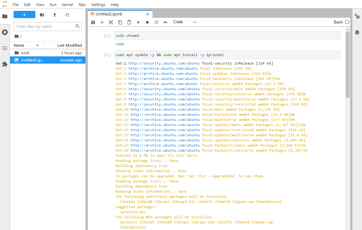Run the selected cell
This screenshot has width=362, height=230.
(138, 22)
